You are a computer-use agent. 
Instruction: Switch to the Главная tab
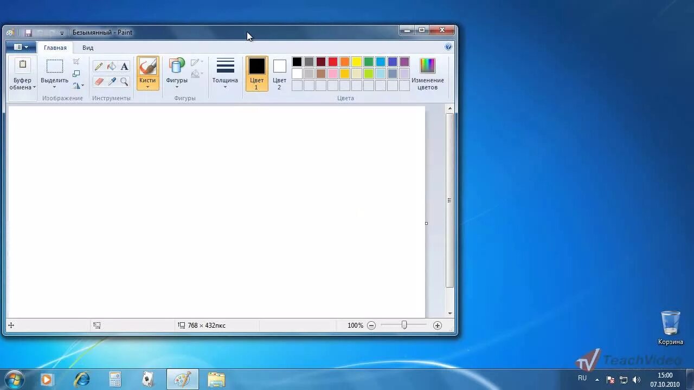55,48
